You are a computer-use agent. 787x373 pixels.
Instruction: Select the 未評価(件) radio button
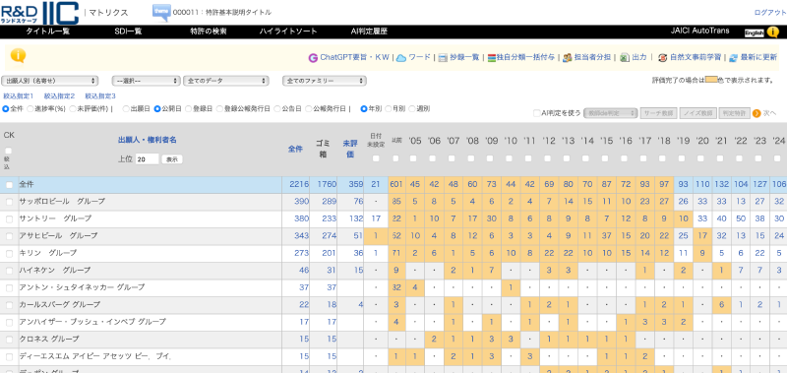pos(73,108)
